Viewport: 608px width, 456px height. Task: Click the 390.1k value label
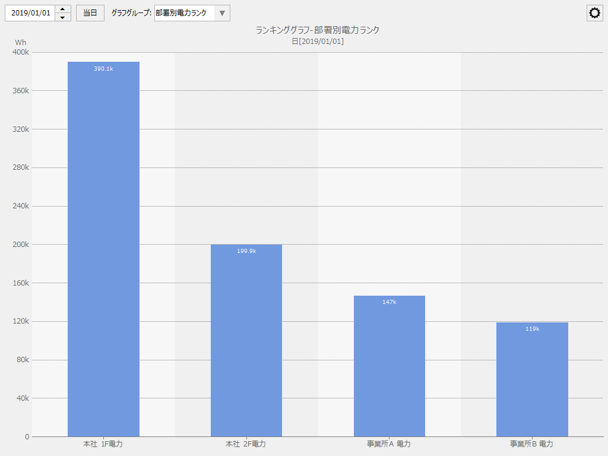[103, 69]
